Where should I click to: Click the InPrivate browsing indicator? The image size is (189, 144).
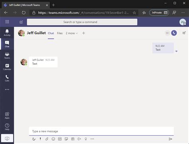click(159, 13)
